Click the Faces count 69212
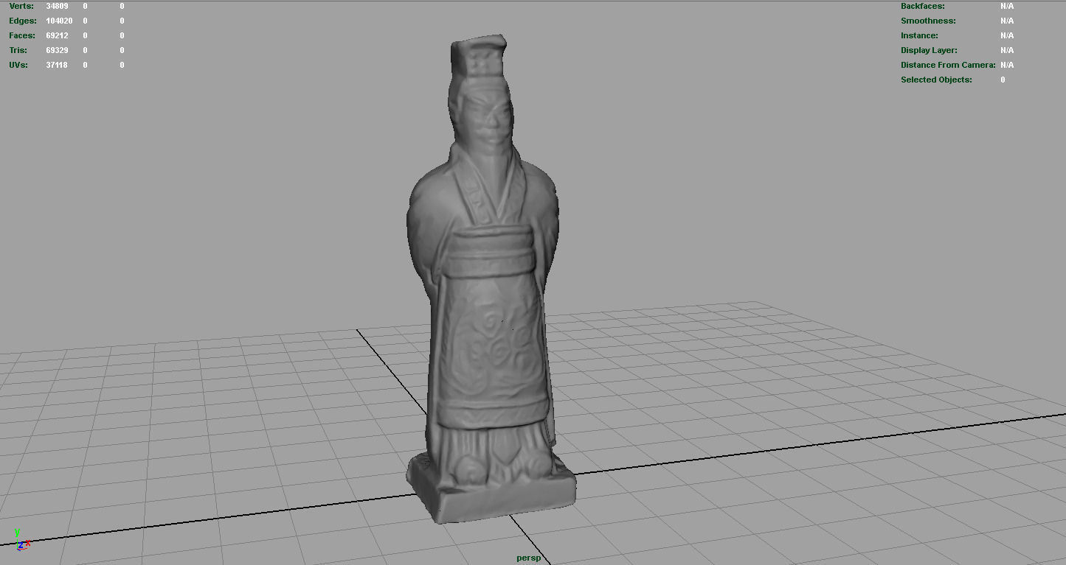The height and width of the screenshot is (565, 1066). coord(57,35)
